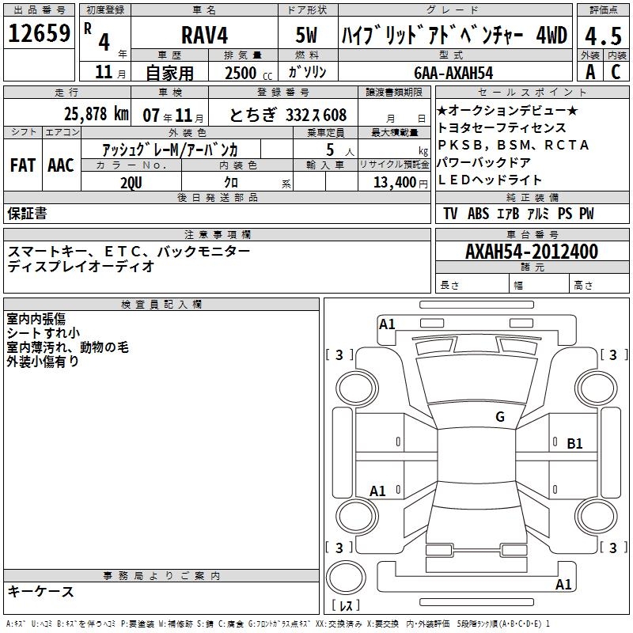This screenshot has width=633, height=633.
Task: Click the PW equipment label
Action: 586,213
